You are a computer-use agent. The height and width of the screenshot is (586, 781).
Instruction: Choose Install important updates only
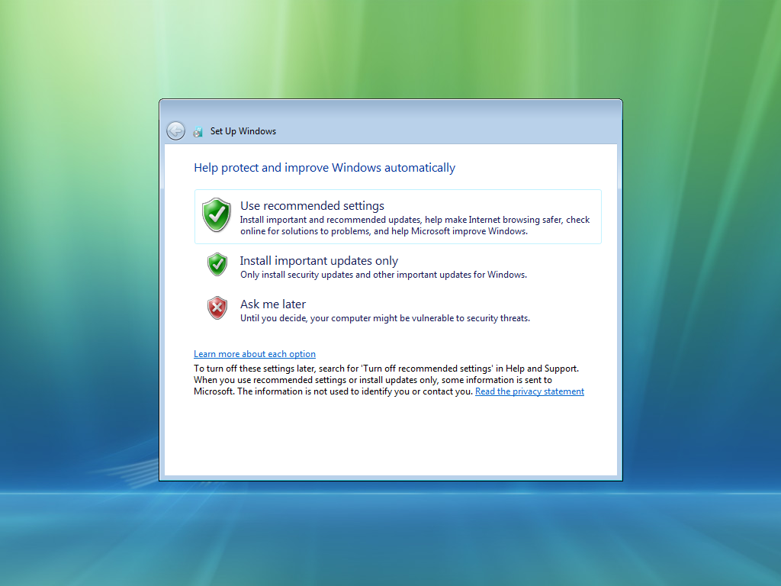[x=398, y=266]
